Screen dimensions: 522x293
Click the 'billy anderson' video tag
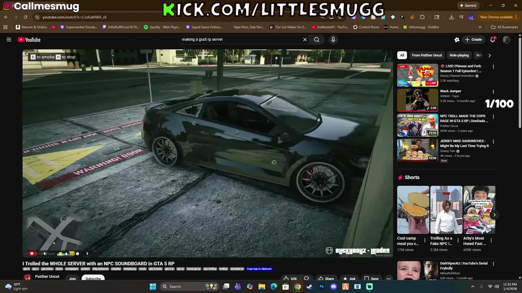[100, 269]
